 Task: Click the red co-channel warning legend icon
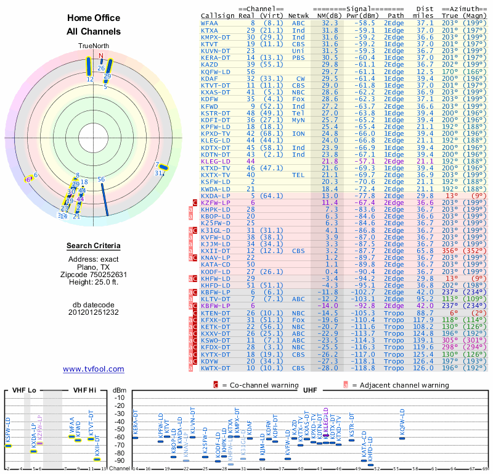click(x=216, y=385)
